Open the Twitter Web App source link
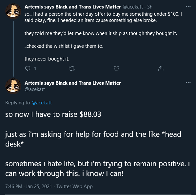 (74, 186)
